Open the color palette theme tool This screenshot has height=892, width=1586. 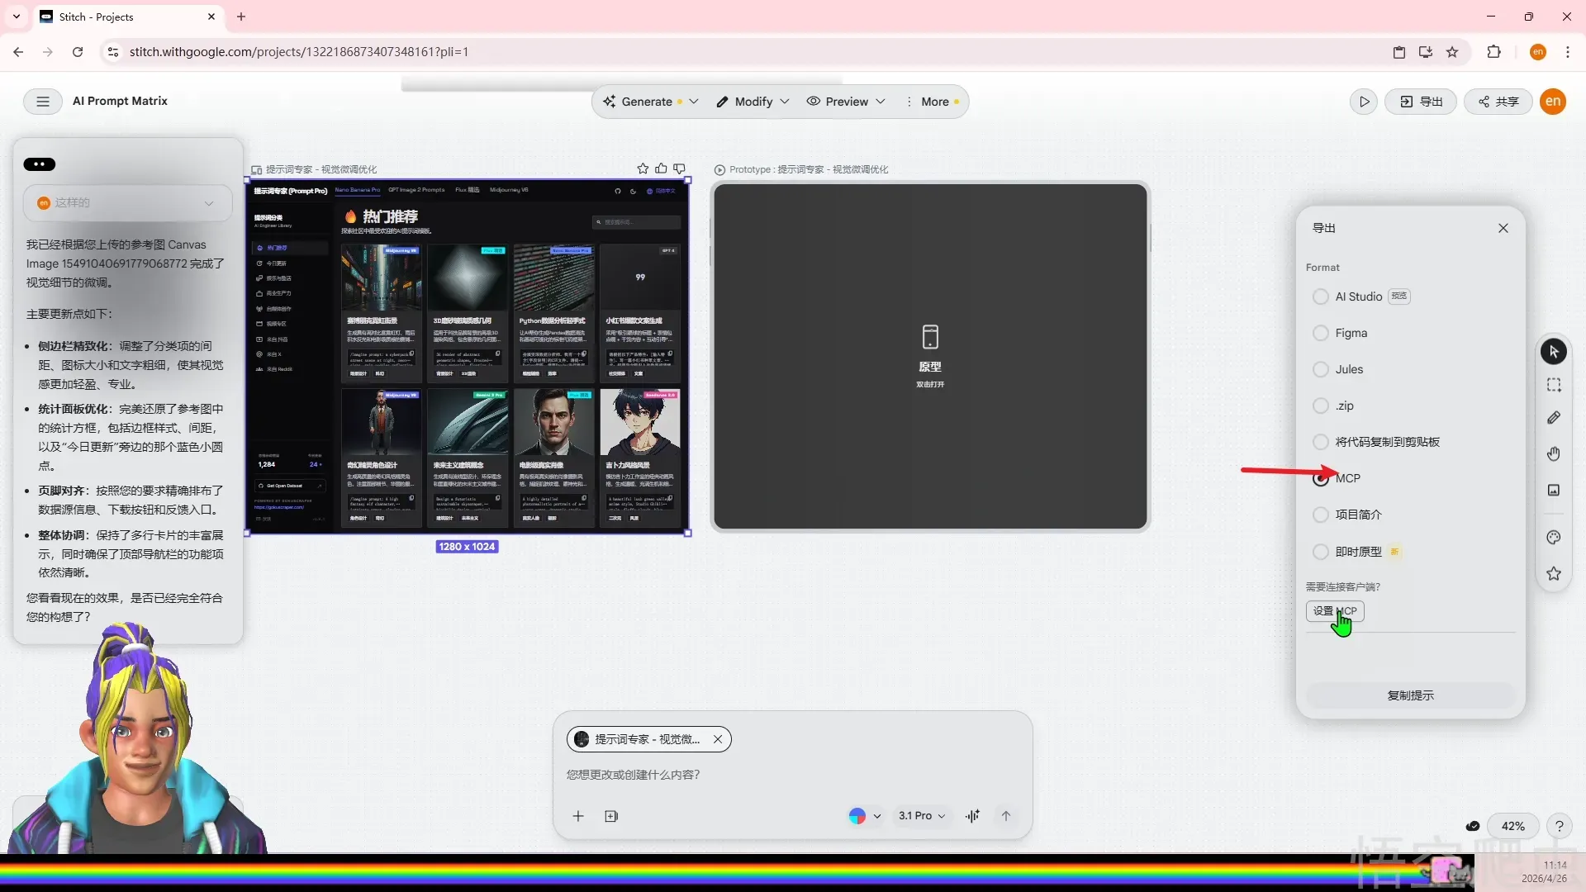1553,538
